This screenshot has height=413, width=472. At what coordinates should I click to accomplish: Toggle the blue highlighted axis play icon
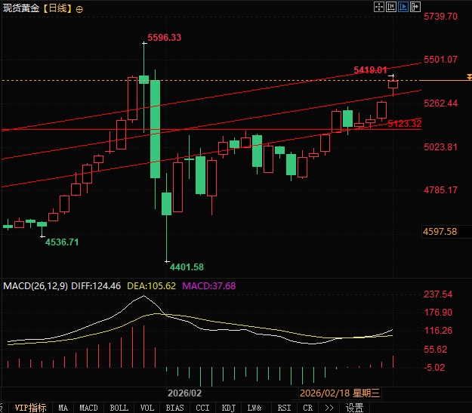click(403, 7)
